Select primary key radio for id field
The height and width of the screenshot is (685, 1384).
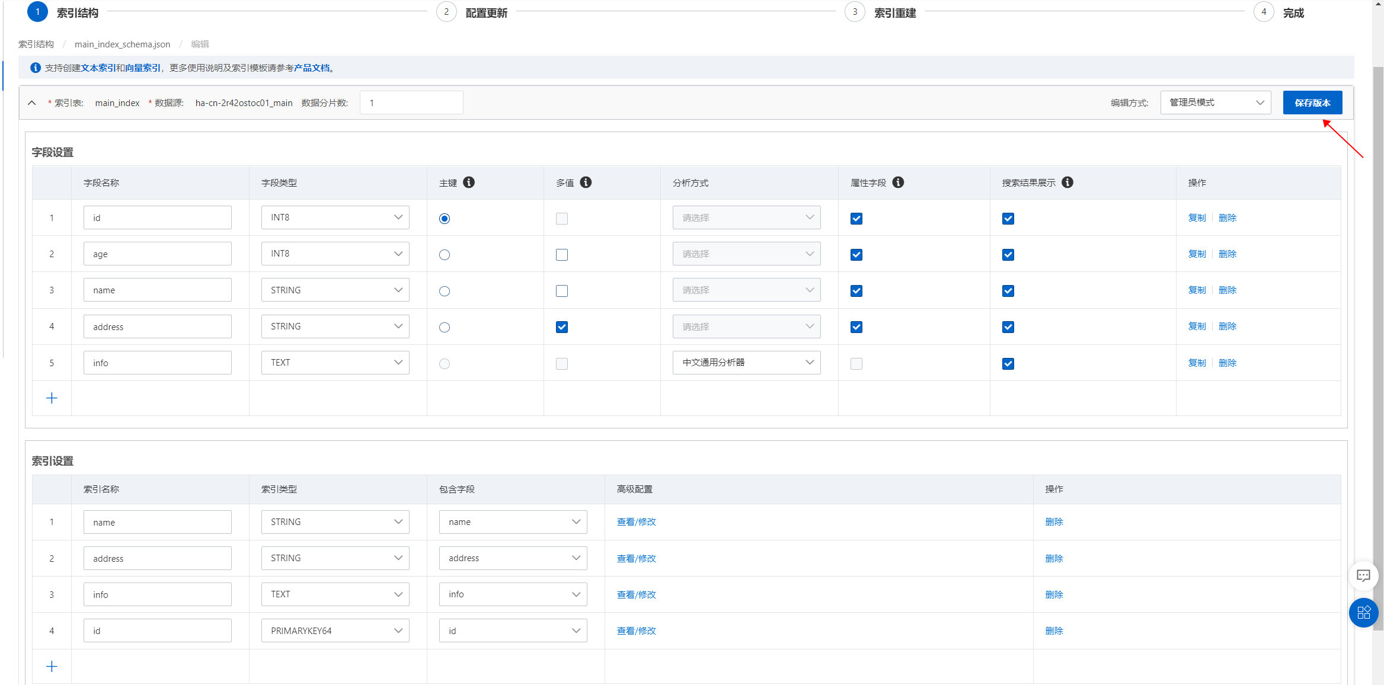pyautogui.click(x=445, y=219)
